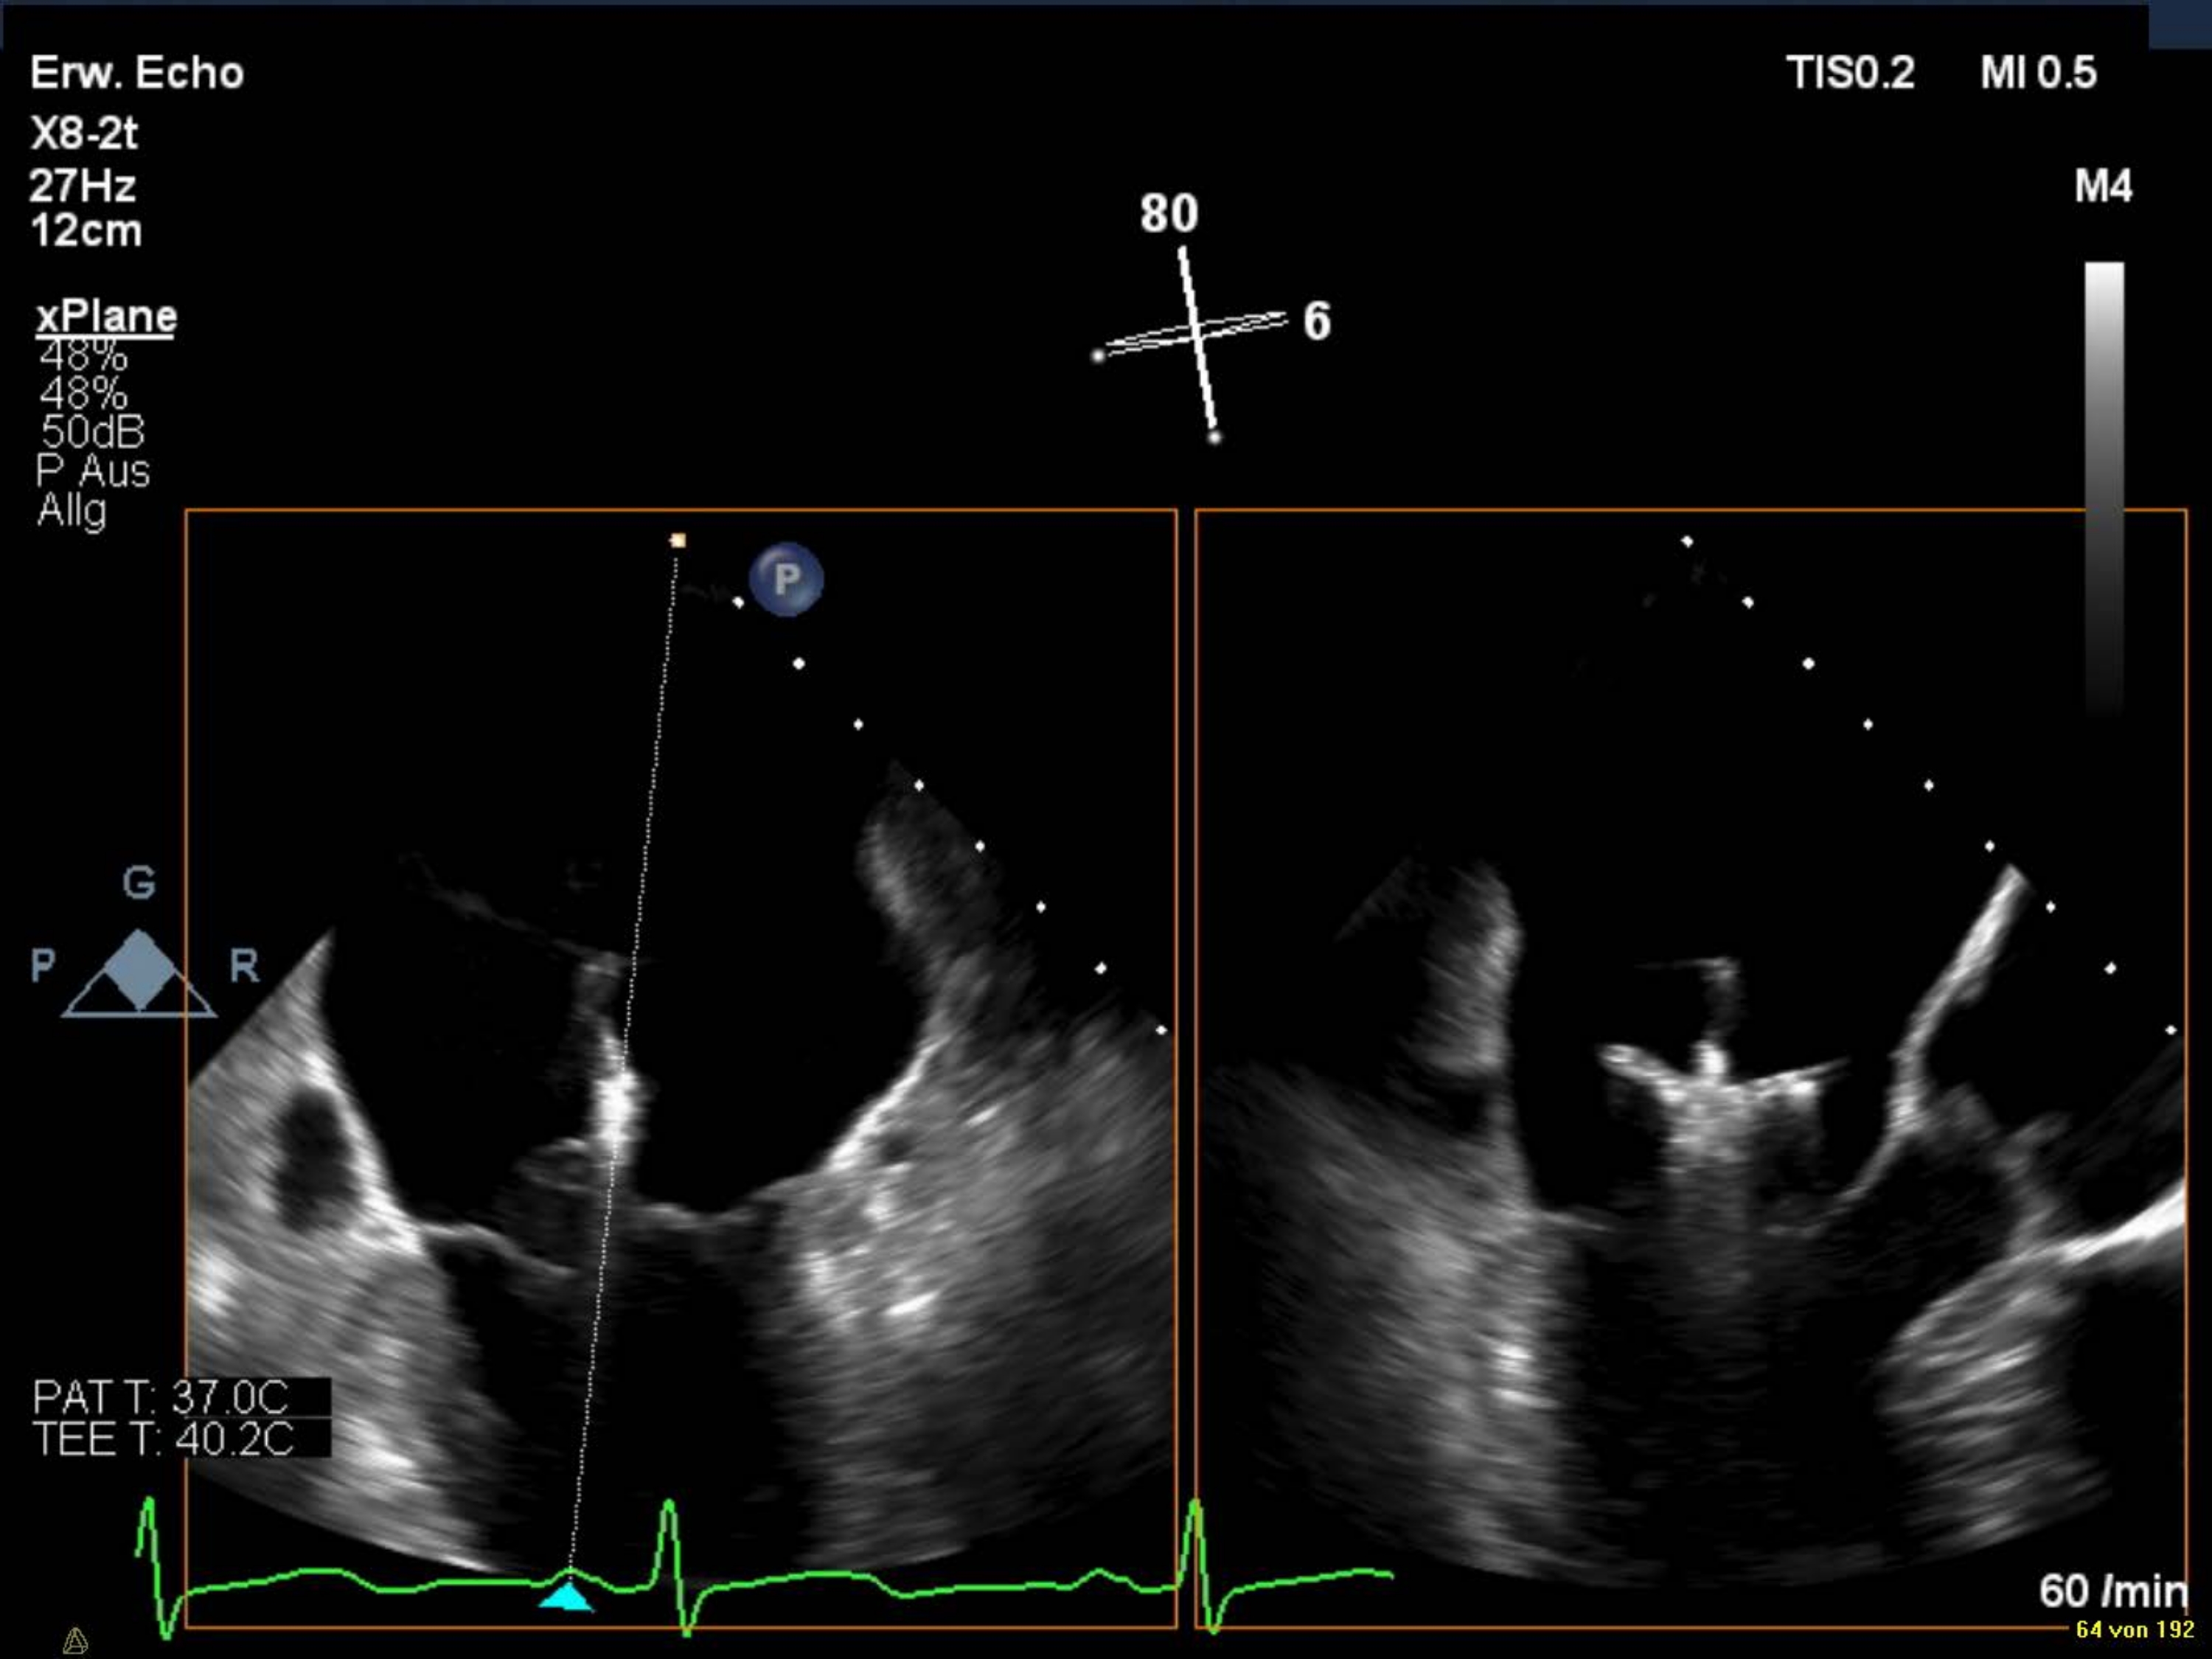Click the TEE T: 40.2C temperature readout

tap(163, 1439)
